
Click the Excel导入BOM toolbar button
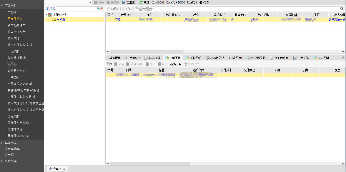pyautogui.click(x=175, y=3)
